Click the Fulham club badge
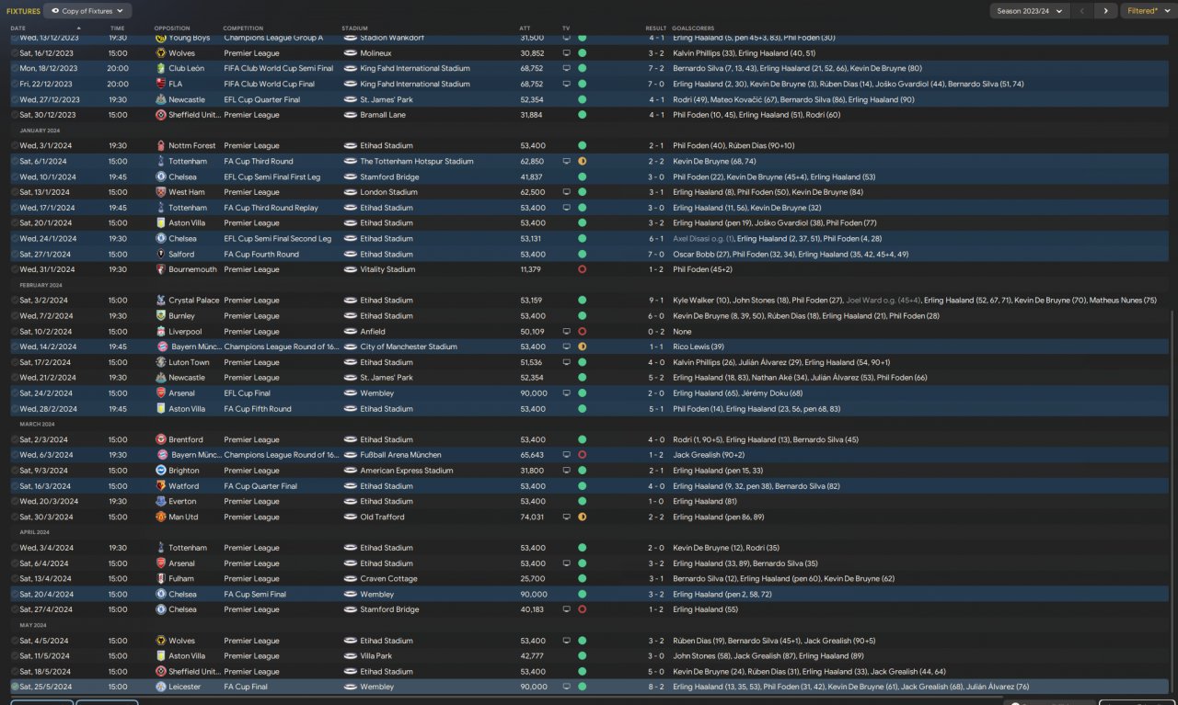 coord(161,579)
